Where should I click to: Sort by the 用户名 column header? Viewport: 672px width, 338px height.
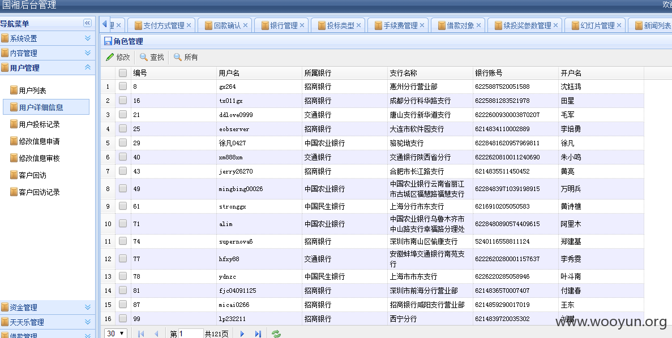(x=259, y=73)
